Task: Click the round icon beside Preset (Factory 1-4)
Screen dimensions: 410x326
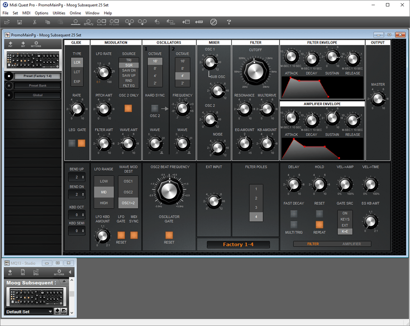Action: 9,76
